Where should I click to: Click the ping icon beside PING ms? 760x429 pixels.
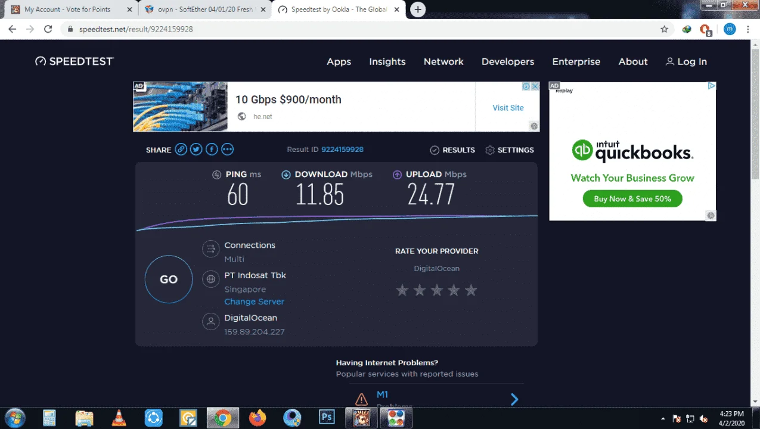(217, 175)
